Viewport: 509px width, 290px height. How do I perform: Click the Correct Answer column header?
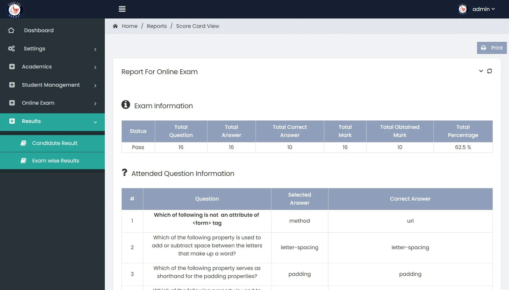tap(410, 199)
